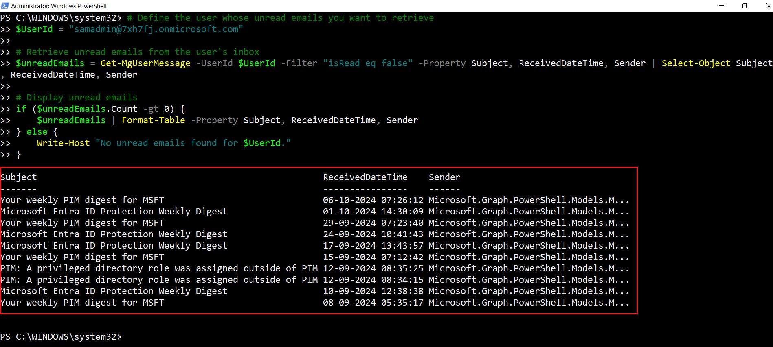Viewport: 773px width, 347px height.
Task: Click the Get-MgUserMessage cmdlet text
Action: tap(145, 63)
